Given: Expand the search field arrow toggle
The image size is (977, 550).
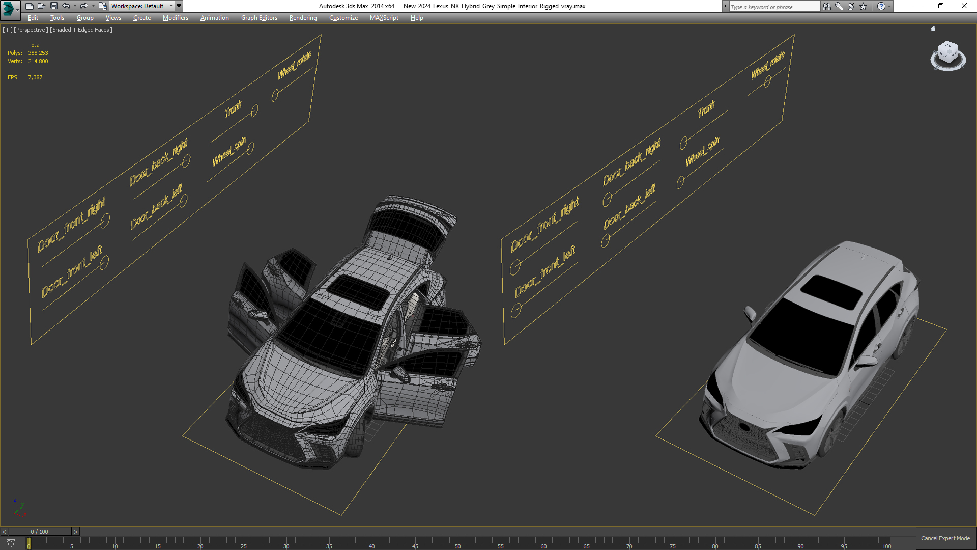Looking at the screenshot, I should tap(726, 6).
